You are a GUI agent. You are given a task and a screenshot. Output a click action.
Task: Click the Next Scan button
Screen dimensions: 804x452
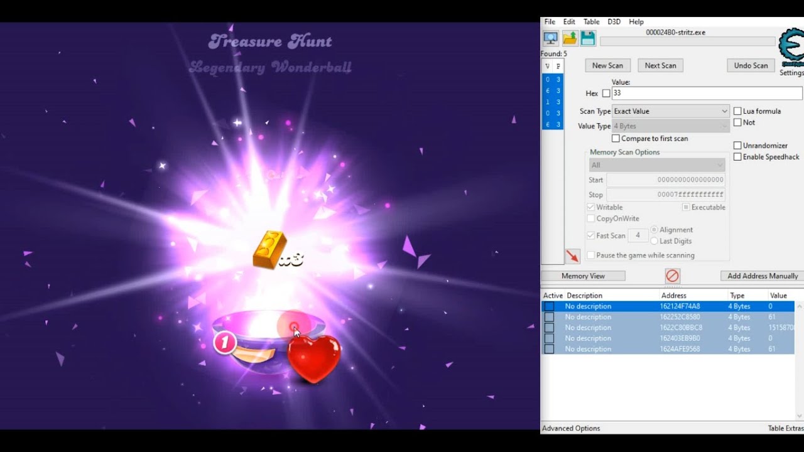click(x=661, y=65)
